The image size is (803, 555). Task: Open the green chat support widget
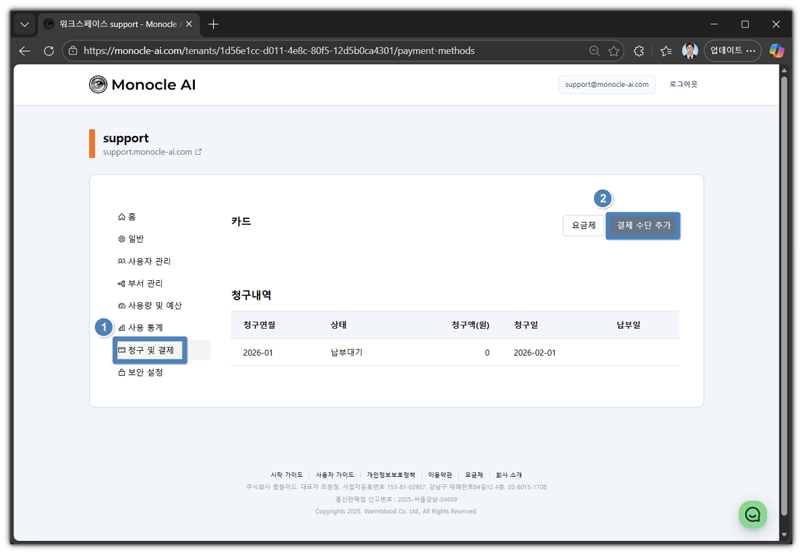pyautogui.click(x=752, y=514)
